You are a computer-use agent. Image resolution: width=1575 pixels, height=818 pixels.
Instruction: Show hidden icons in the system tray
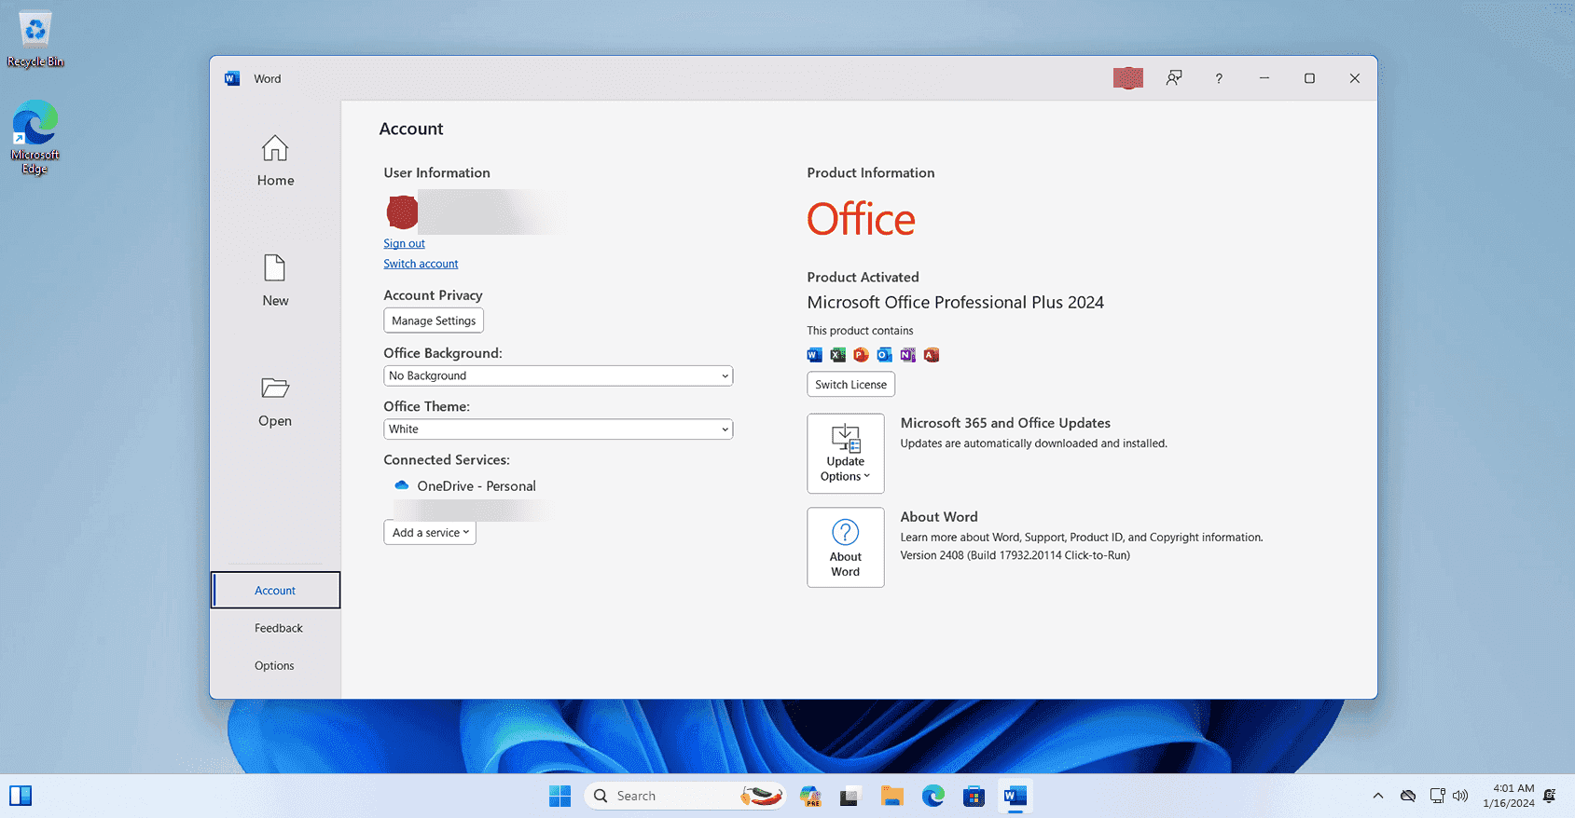(1377, 796)
